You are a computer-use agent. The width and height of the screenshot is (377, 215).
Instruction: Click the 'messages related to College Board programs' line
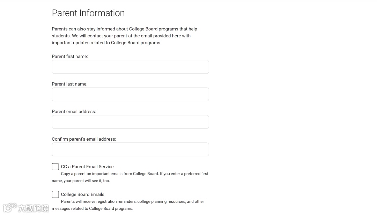(92, 208)
